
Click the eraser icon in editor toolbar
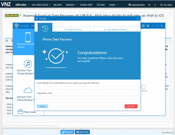coord(7,41)
